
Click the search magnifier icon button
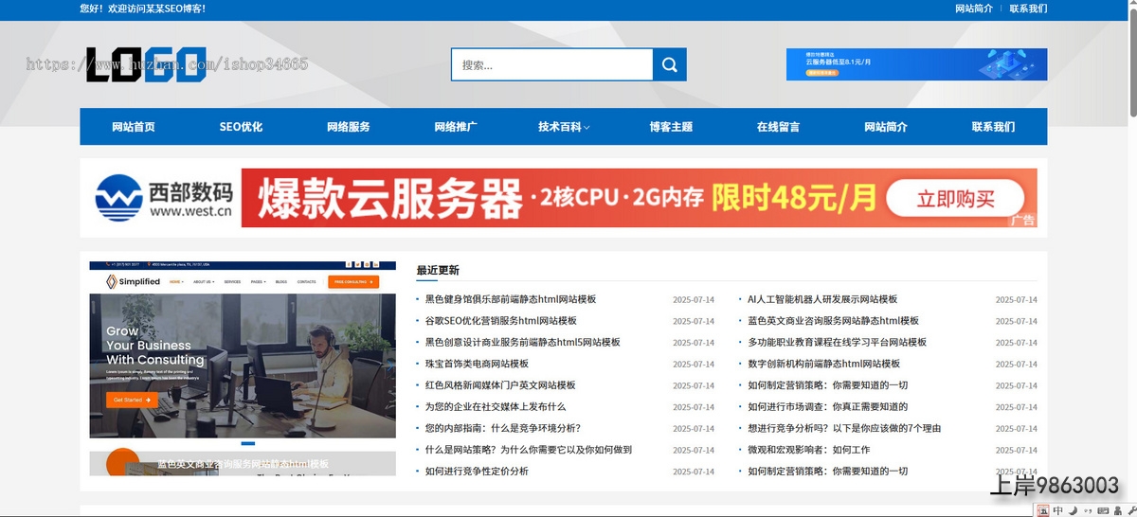pos(669,65)
